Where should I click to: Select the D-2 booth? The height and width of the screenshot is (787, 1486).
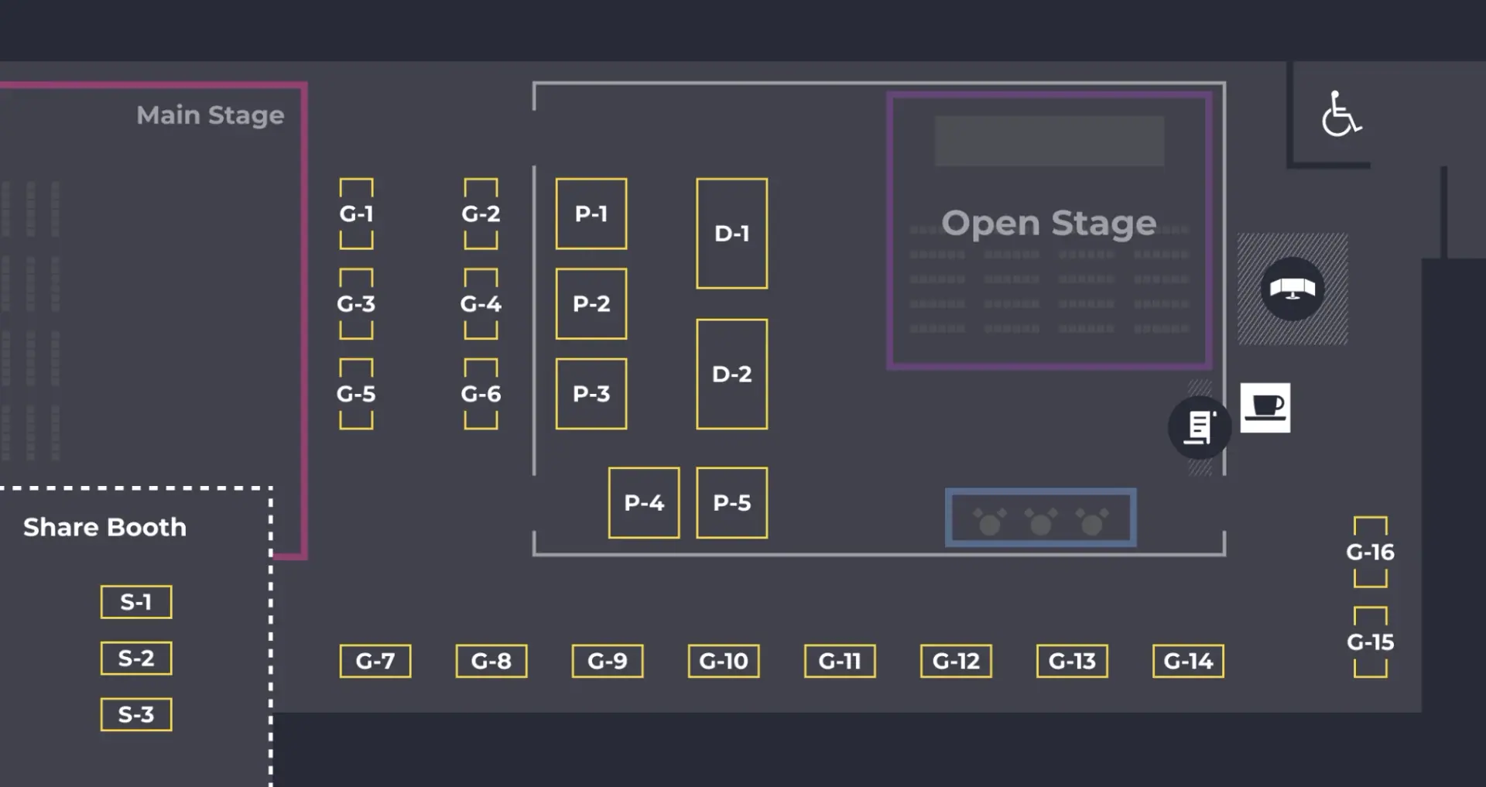click(732, 375)
